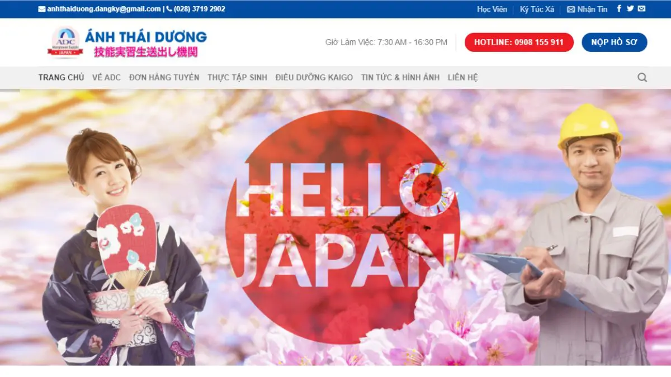This screenshot has height=377, width=671.
Task: Click the NỘP HỒ SƠ button
Action: [x=614, y=42]
